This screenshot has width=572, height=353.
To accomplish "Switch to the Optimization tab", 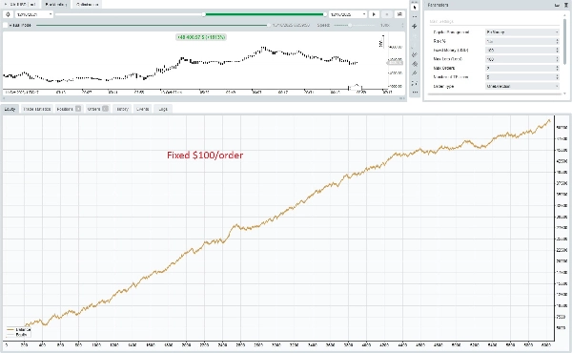I will click(x=87, y=5).
